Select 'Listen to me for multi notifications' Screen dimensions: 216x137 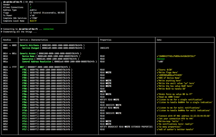coord(179,108)
